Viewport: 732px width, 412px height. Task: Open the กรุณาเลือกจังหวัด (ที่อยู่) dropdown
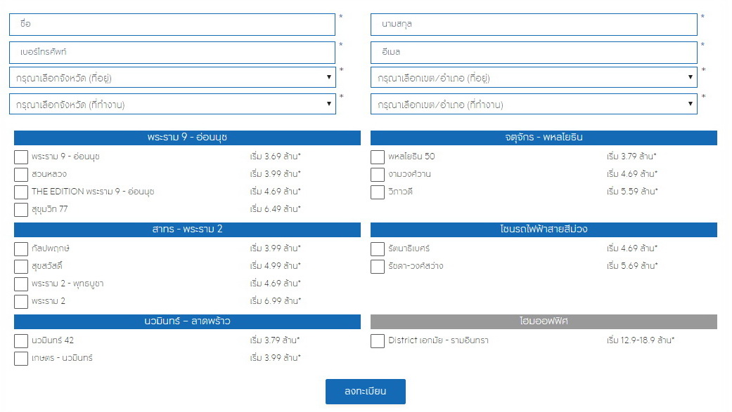click(x=172, y=78)
